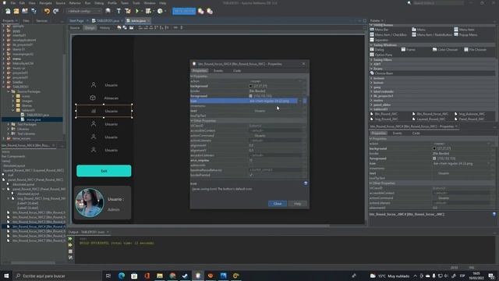This screenshot has height=281, width=499.
Task: Switch to the Files panel tab
Action: coord(26,21)
